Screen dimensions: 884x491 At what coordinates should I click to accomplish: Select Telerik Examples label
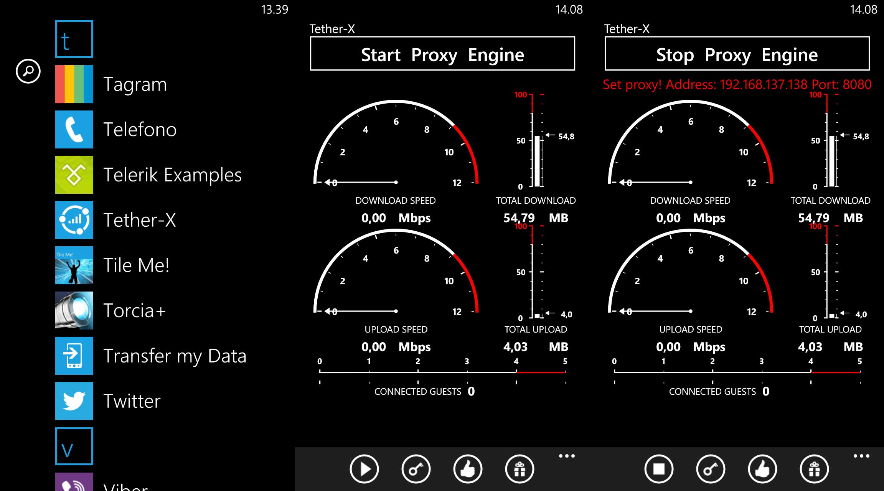pyautogui.click(x=173, y=175)
